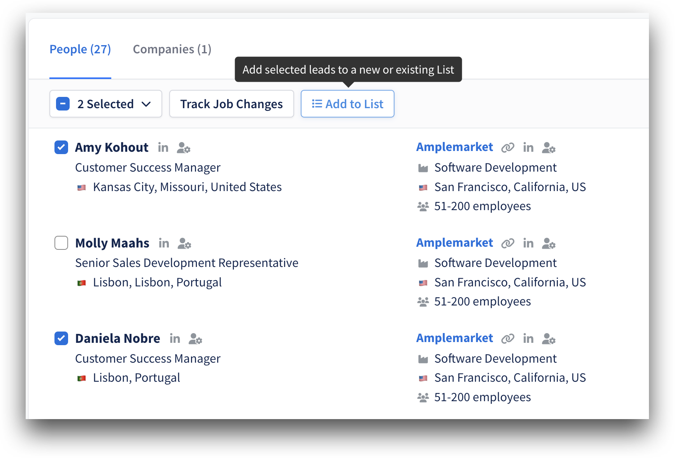This screenshot has width=675, height=458.
Task: Open website link icon in first Amplemarket row
Action: click(508, 147)
